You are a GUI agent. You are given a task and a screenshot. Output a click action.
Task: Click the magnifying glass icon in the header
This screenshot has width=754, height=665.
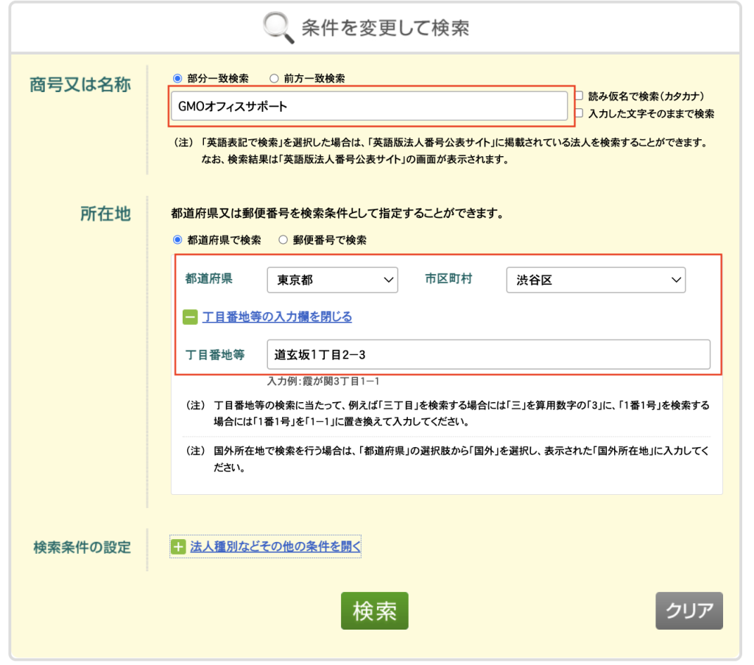pyautogui.click(x=278, y=28)
